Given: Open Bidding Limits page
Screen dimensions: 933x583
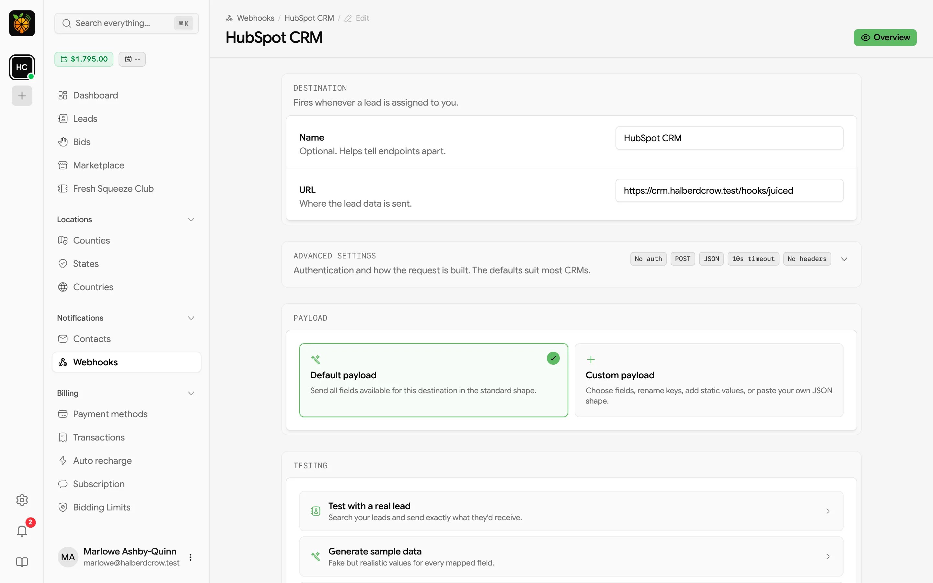Looking at the screenshot, I should pyautogui.click(x=126, y=508).
